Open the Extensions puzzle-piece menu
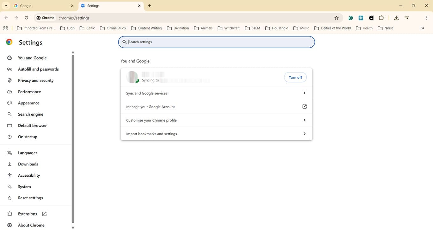The image size is (433, 230). click(382, 18)
